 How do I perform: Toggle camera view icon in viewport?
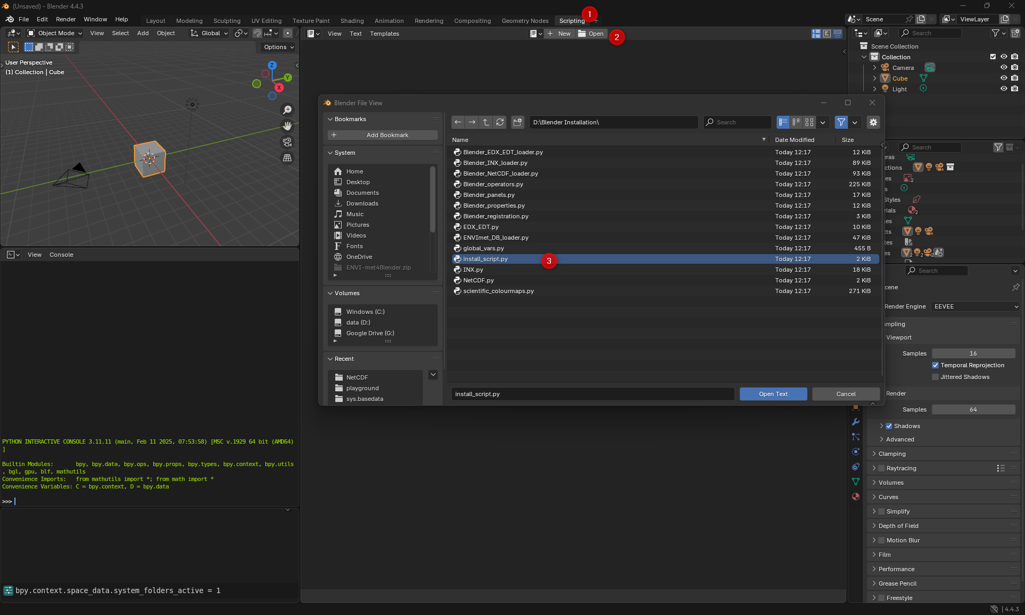(287, 142)
